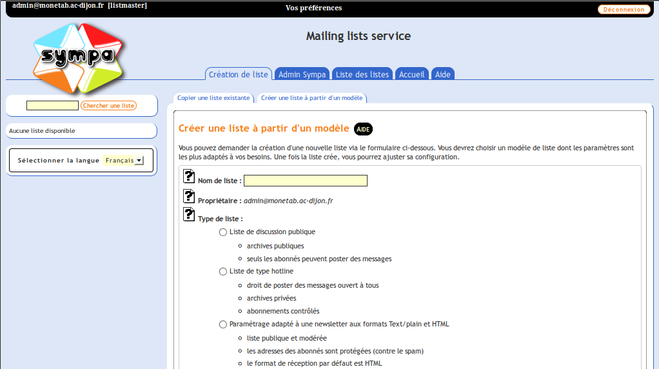Viewport: 659px width, 369px height.
Task: Click 'liste publique et modérée' bullet text
Action: (287, 338)
